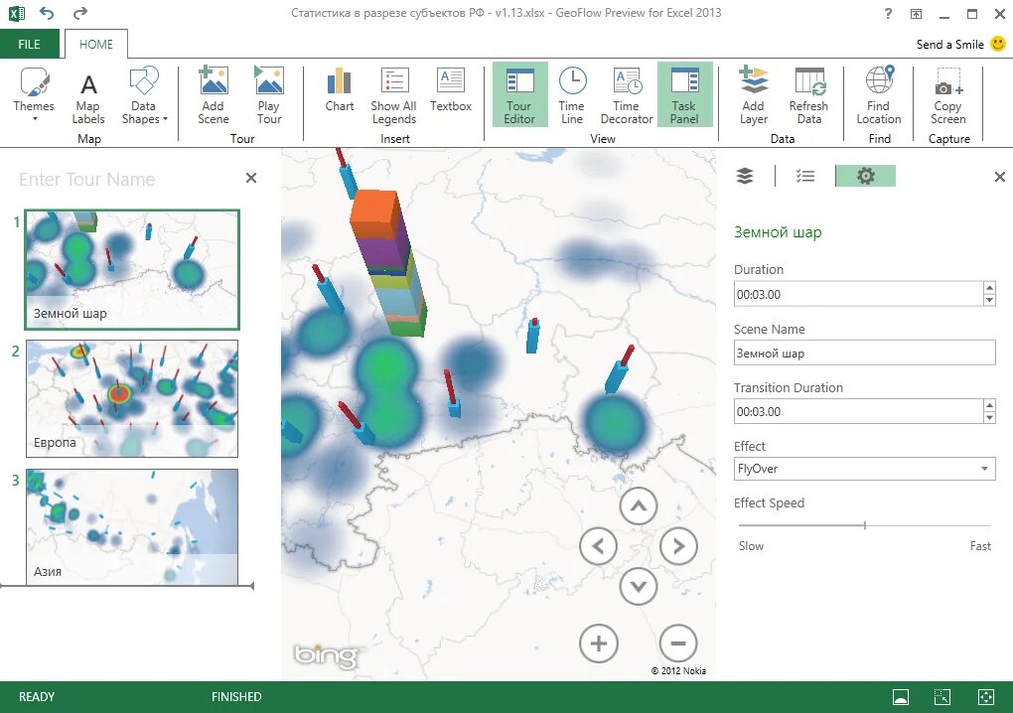Open Data Shapes dropdown
The height and width of the screenshot is (713, 1013).
pyautogui.click(x=144, y=95)
